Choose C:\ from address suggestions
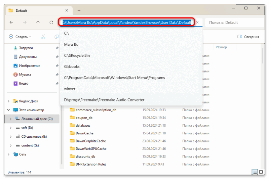 click(131, 33)
